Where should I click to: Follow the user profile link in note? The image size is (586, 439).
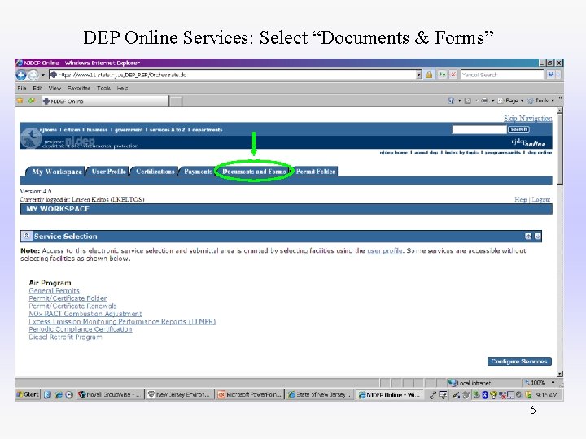pyautogui.click(x=384, y=250)
